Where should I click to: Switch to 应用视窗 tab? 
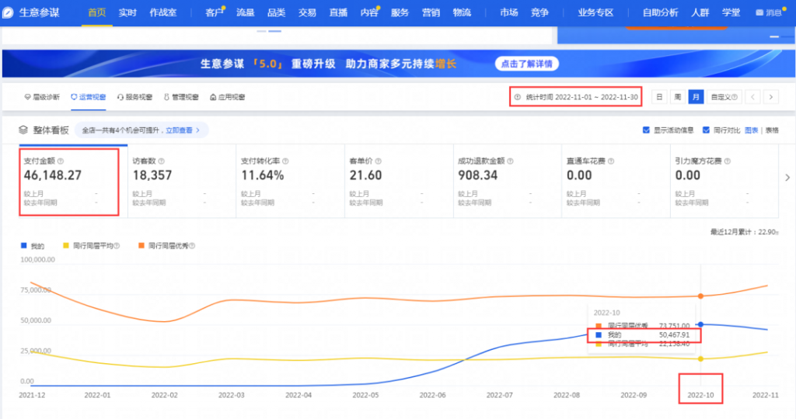228,97
